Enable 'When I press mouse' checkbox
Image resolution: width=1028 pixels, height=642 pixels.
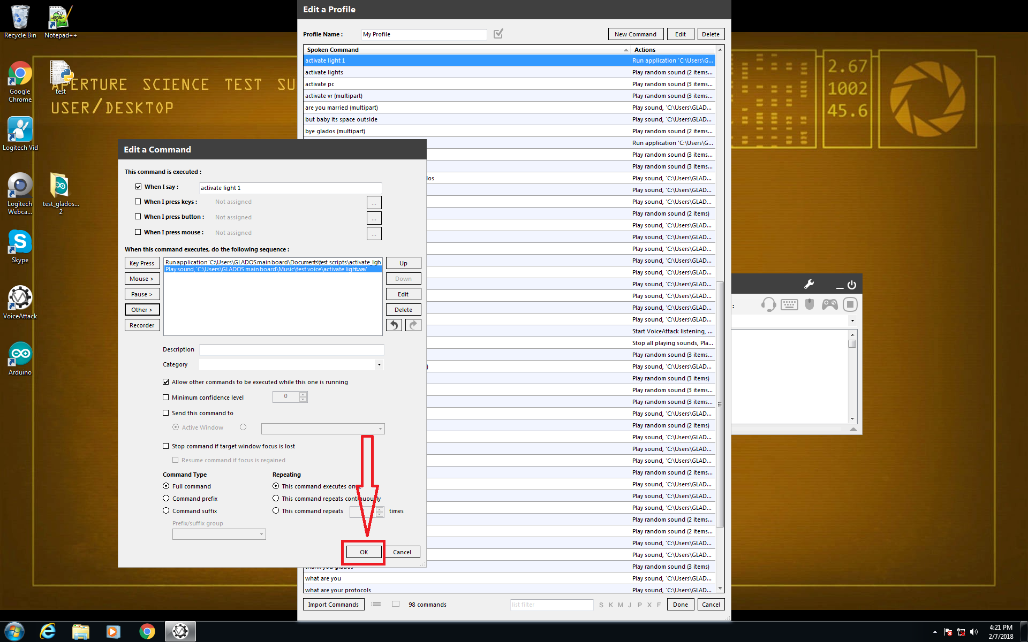click(x=138, y=232)
